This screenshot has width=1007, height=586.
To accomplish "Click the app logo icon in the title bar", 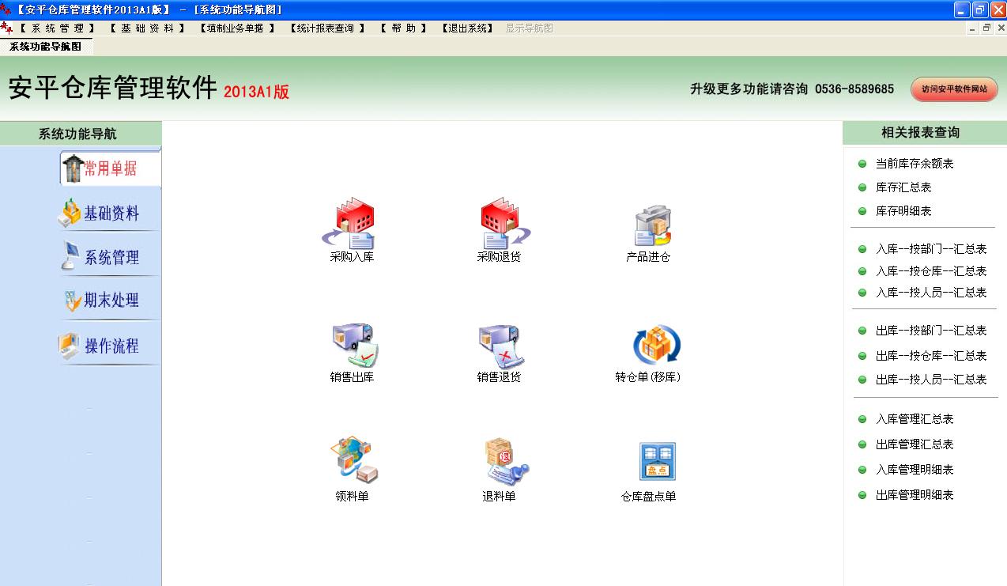I will click(7, 9).
